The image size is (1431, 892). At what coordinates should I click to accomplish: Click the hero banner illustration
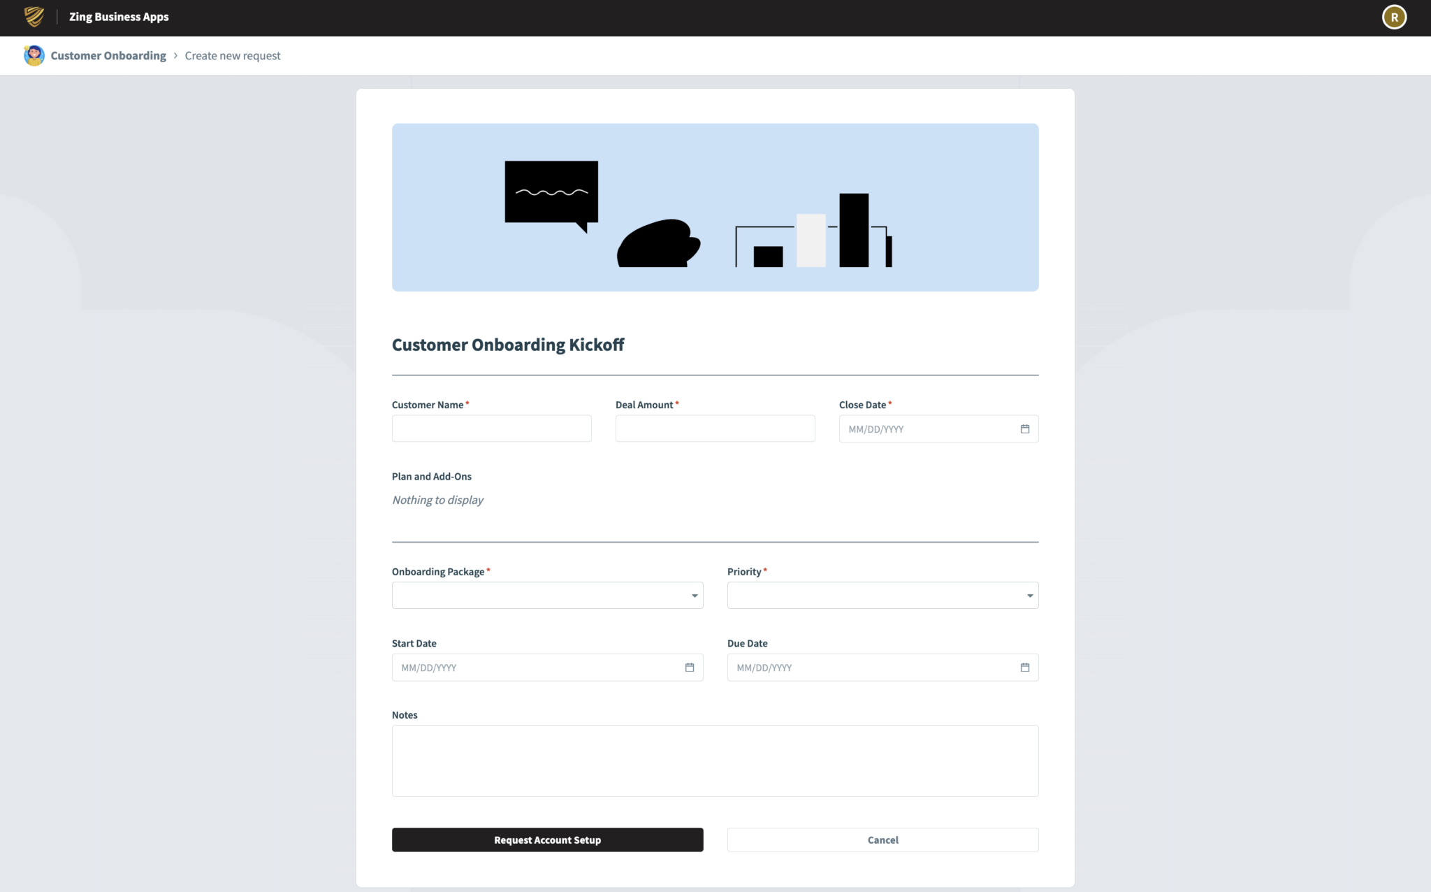tap(715, 208)
